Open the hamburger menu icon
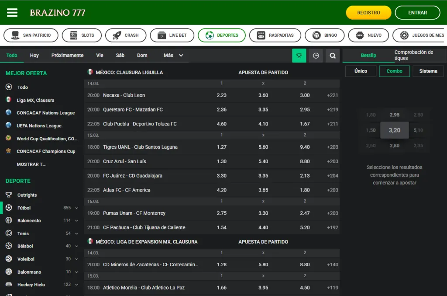 coord(12,13)
